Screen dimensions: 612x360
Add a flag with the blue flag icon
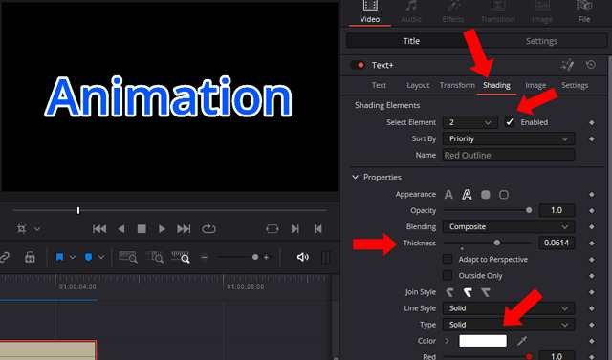59,257
